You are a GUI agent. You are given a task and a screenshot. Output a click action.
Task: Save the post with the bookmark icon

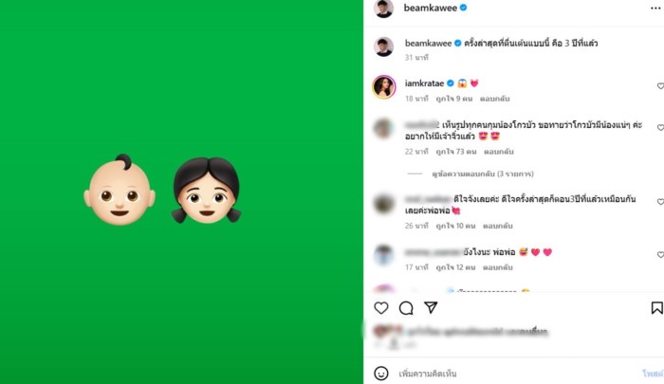point(656,308)
